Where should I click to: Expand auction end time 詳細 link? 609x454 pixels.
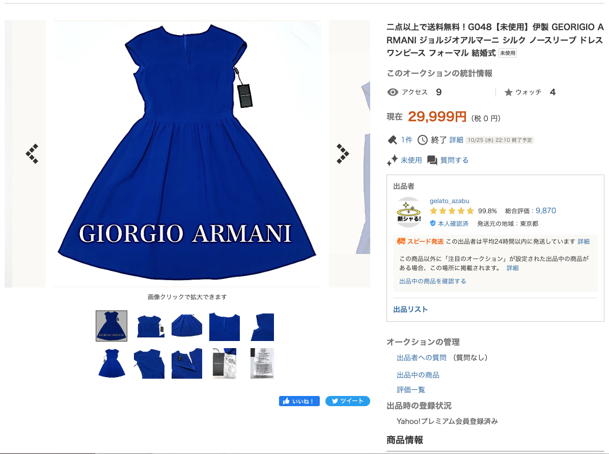point(456,140)
